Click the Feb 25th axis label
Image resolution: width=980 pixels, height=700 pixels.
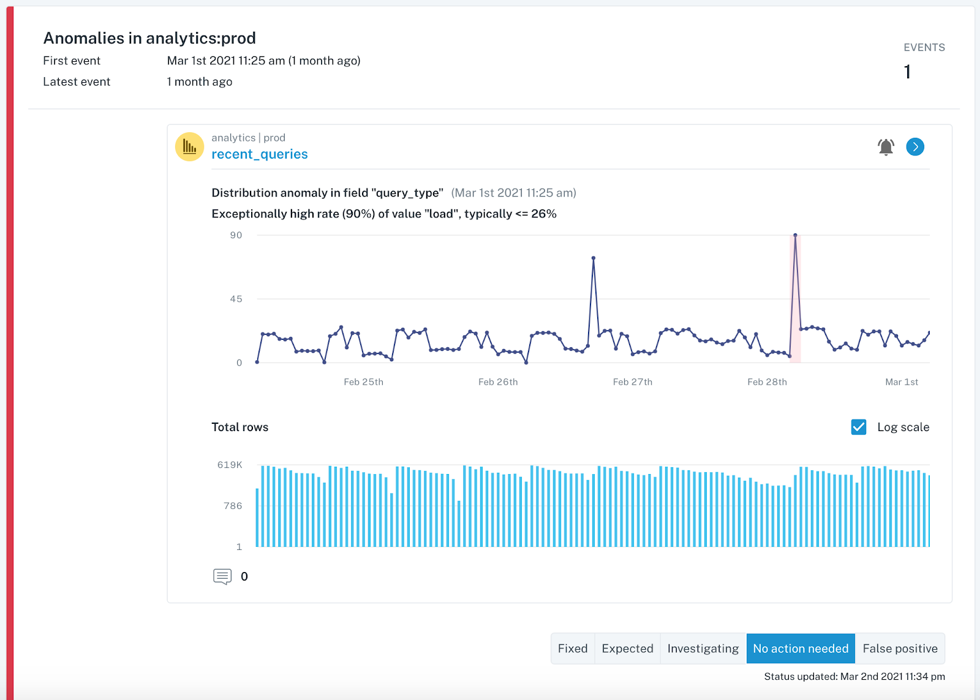363,382
